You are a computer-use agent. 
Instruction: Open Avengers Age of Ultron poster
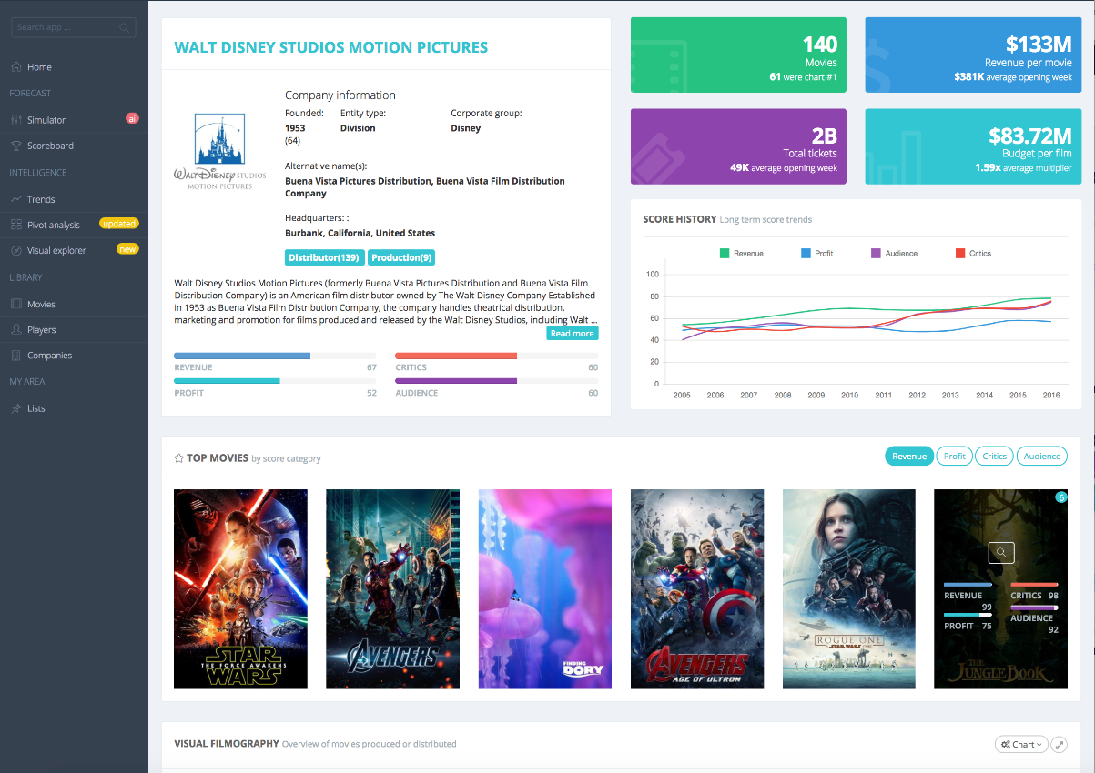697,589
